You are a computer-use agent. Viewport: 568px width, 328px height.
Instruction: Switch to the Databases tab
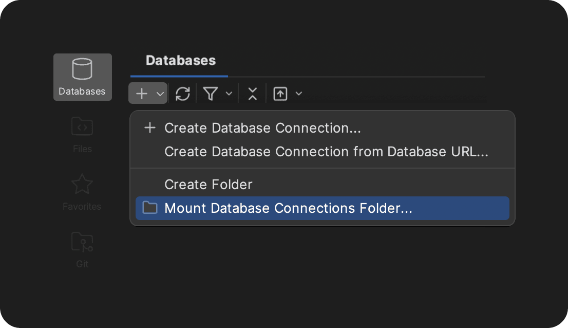pos(180,61)
